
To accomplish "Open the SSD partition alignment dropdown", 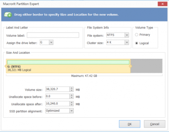I will pyautogui.click(x=71, y=111).
